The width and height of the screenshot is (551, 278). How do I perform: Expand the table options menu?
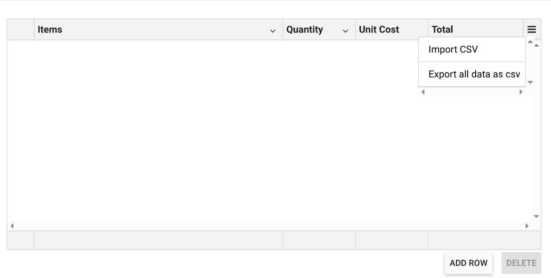click(x=531, y=29)
